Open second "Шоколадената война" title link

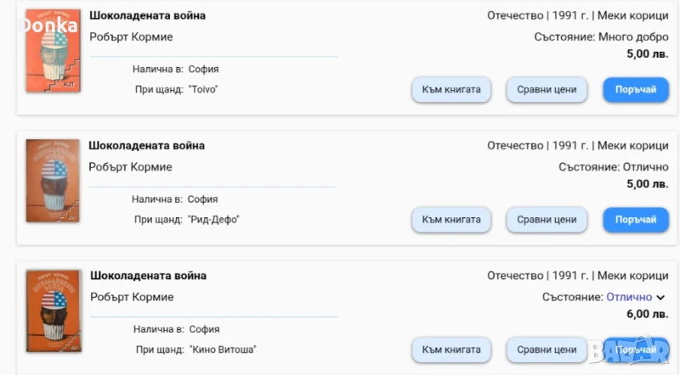pyautogui.click(x=147, y=145)
